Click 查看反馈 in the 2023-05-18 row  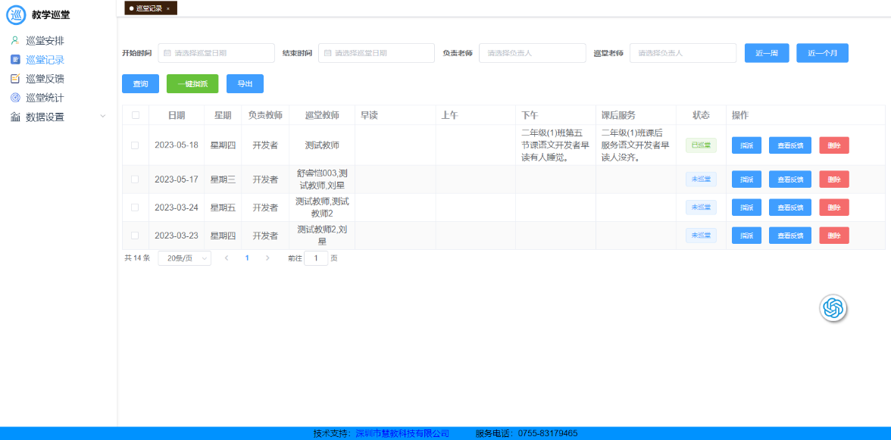click(790, 145)
